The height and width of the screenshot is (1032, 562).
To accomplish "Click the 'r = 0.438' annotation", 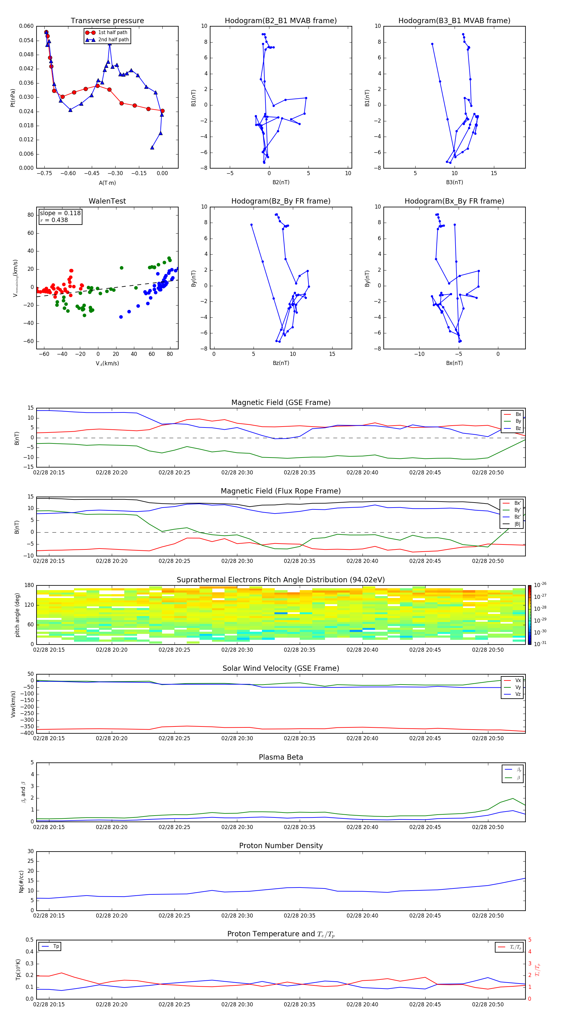I will click(54, 220).
